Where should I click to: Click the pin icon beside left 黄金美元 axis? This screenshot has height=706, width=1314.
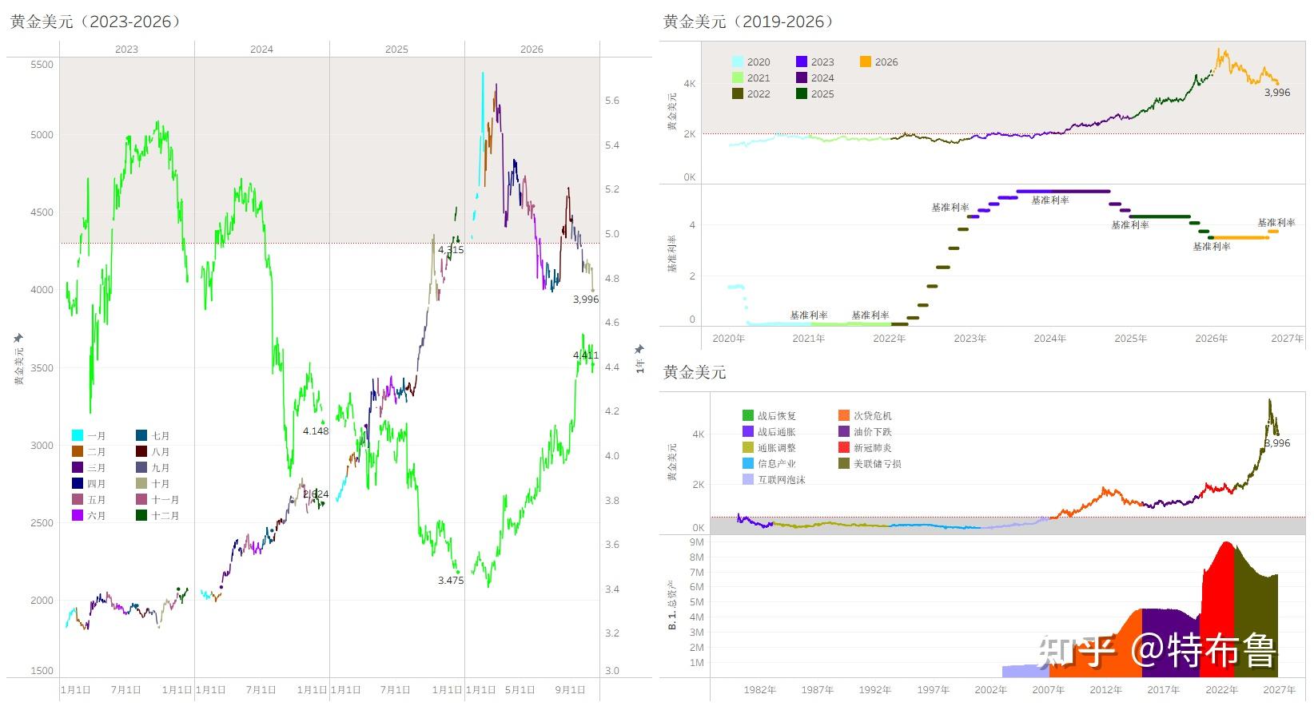pos(18,339)
